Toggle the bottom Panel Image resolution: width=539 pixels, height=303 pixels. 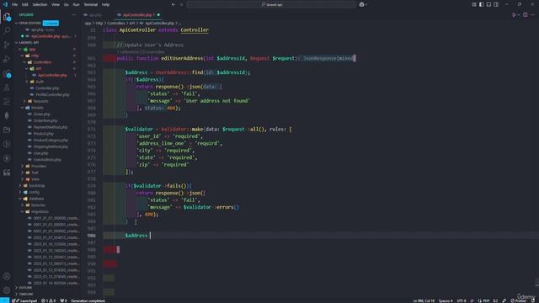coord(488,4)
